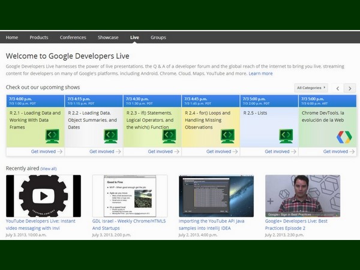Open the Google+ Developers Live video thumbnail

click(302, 196)
